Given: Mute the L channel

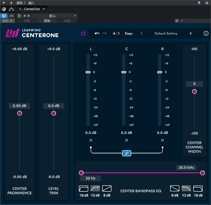Looking at the screenshot, I should coord(91,140).
